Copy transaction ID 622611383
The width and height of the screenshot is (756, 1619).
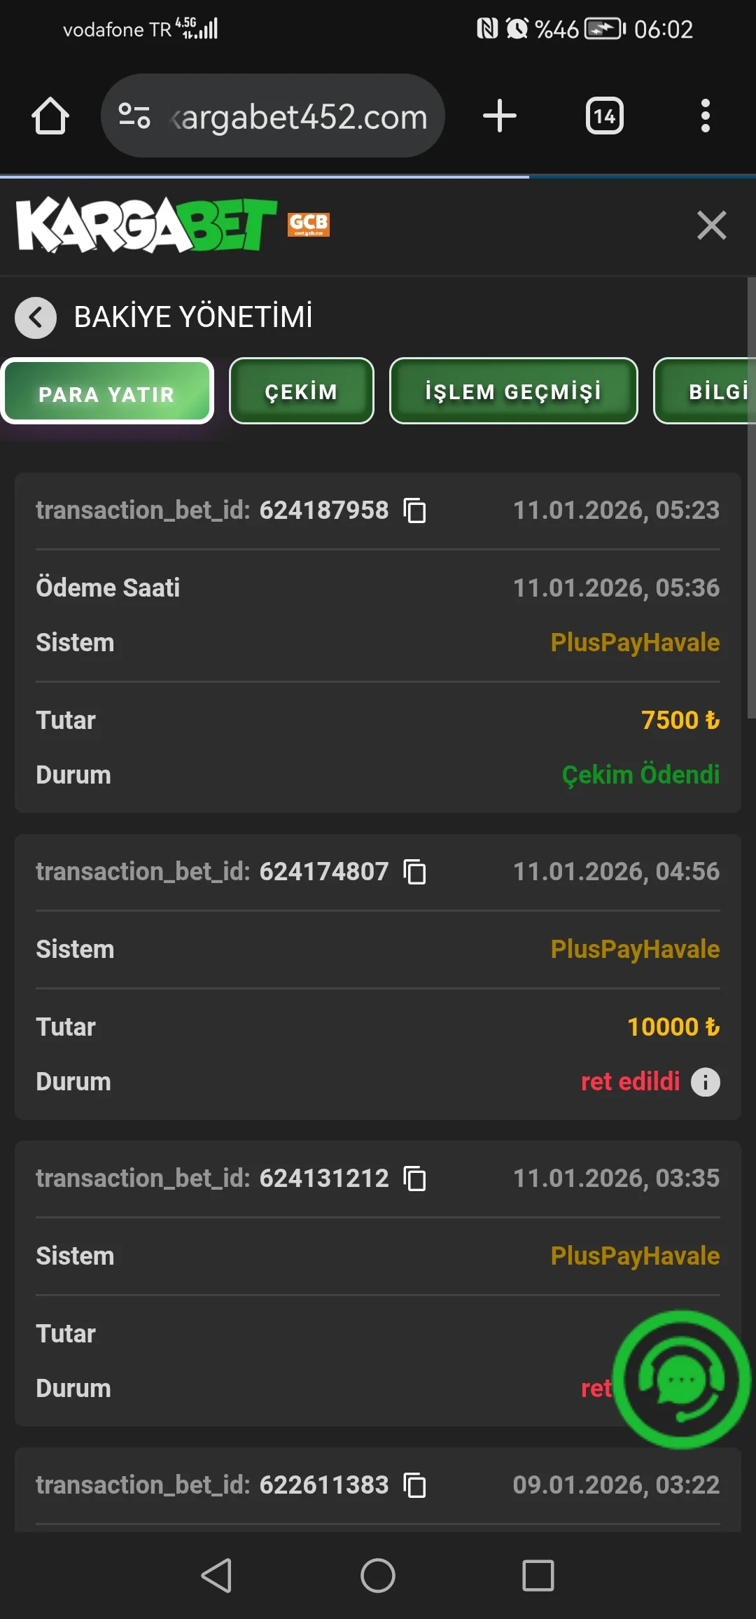pyautogui.click(x=415, y=1485)
